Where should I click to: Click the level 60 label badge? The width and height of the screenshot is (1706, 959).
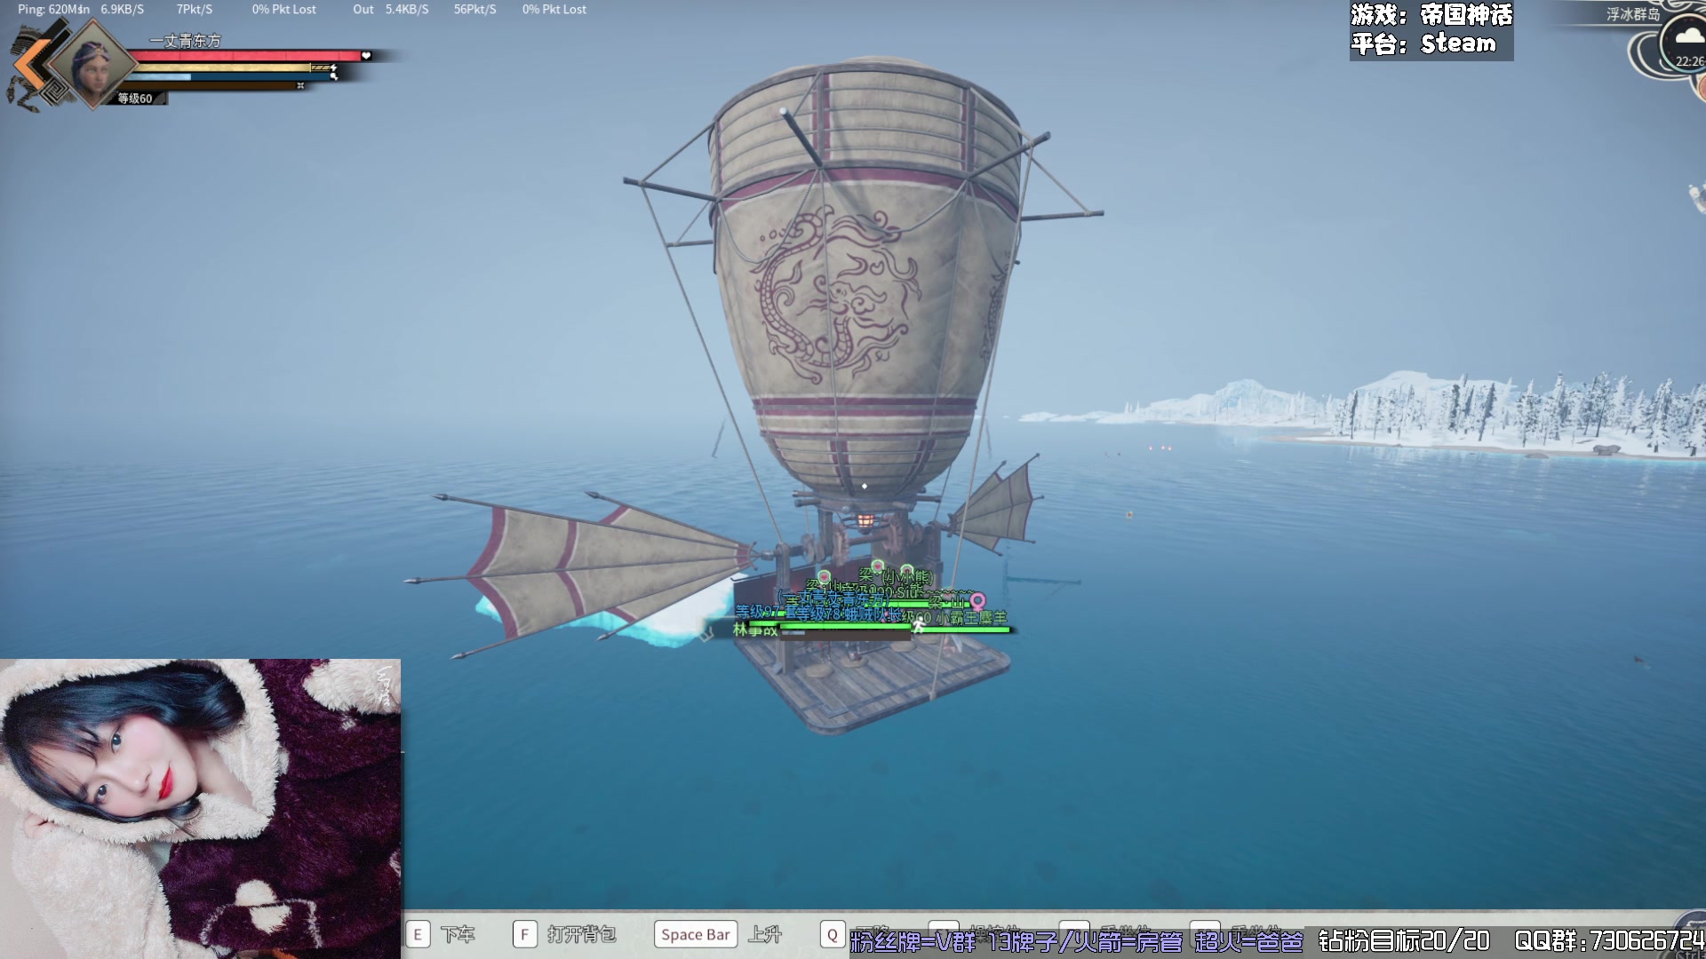click(x=135, y=99)
